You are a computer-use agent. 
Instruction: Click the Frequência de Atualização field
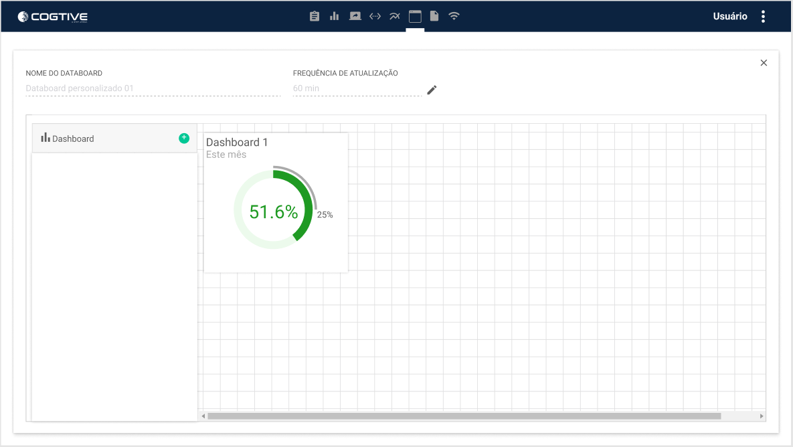pyautogui.click(x=357, y=88)
